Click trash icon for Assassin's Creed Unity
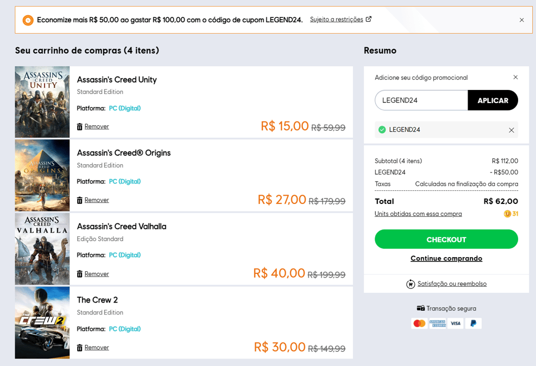Image resolution: width=536 pixels, height=366 pixels. 80,127
